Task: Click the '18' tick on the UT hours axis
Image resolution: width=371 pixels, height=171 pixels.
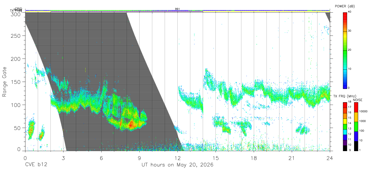Action: pyautogui.click(x=254, y=158)
